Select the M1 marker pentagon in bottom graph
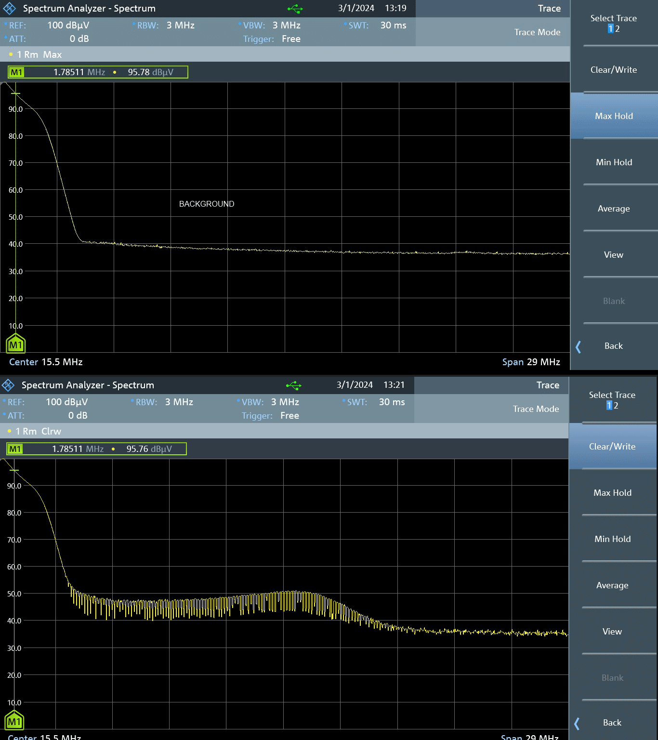Viewport: 658px width, 740px height. click(x=14, y=720)
